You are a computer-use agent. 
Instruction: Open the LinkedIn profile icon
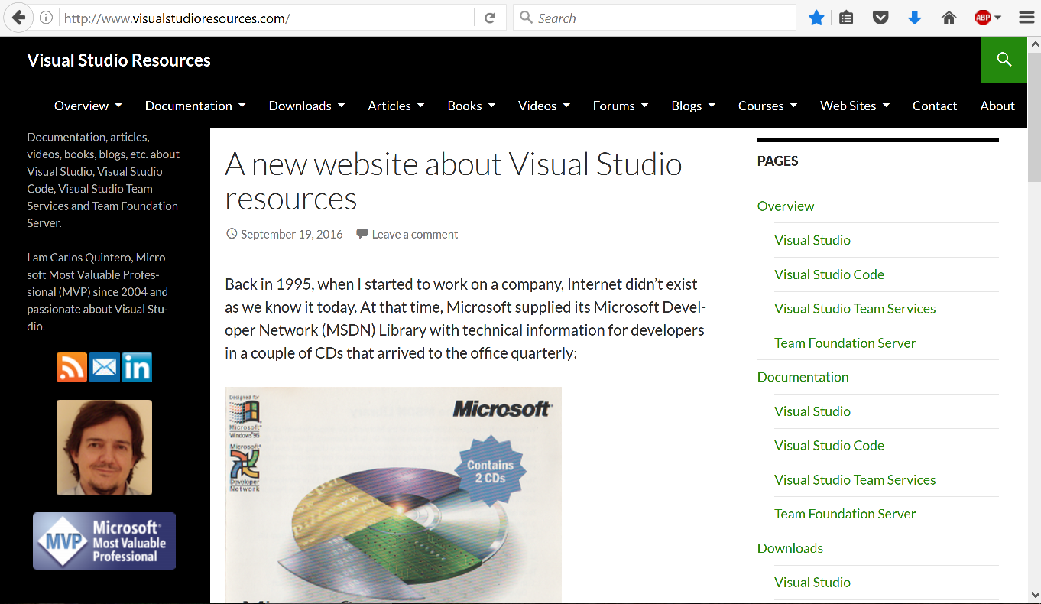point(137,367)
